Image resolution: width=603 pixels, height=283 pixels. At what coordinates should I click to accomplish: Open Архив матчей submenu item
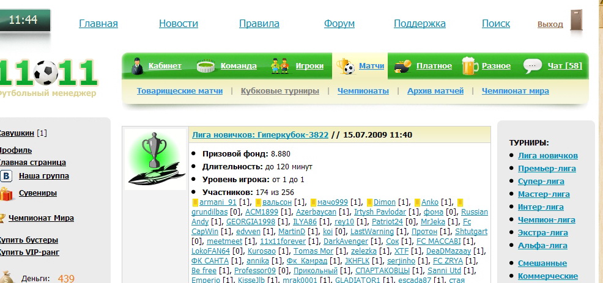[x=435, y=91]
